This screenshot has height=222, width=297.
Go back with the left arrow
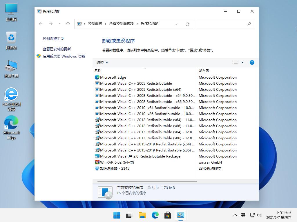click(x=41, y=24)
